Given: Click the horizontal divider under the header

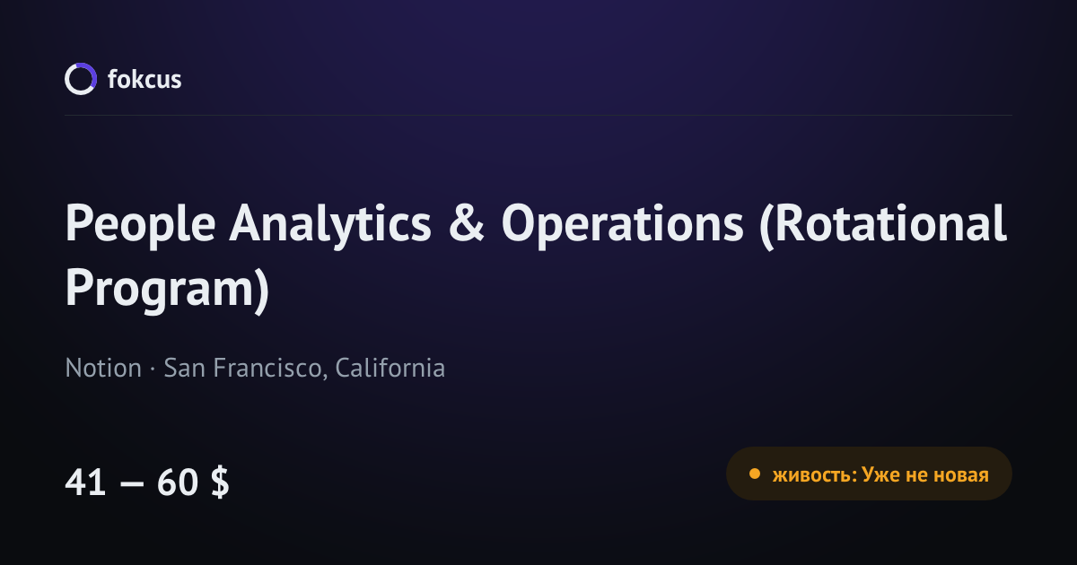Looking at the screenshot, I should (538, 115).
